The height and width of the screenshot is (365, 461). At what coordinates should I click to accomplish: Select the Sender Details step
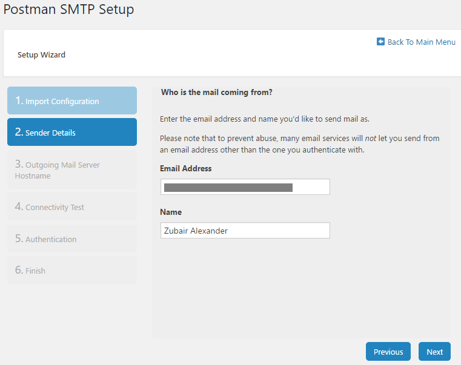tap(72, 133)
